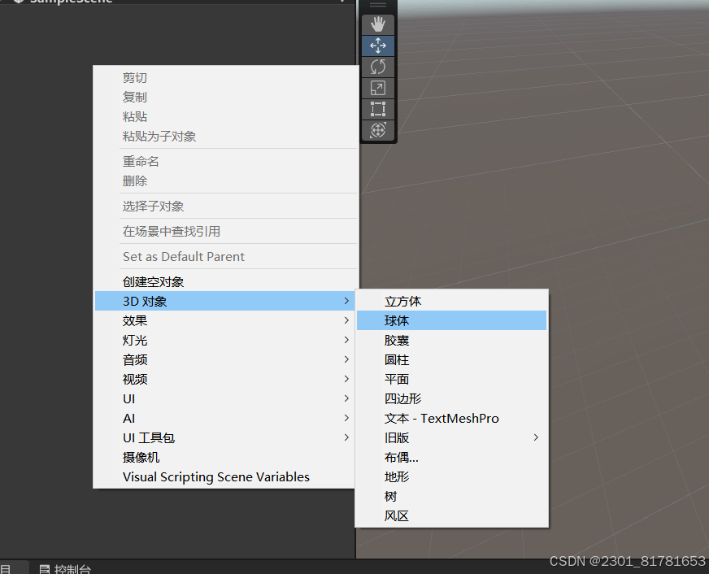Create a 球体 sphere object
709x574 pixels.
pyautogui.click(x=452, y=320)
